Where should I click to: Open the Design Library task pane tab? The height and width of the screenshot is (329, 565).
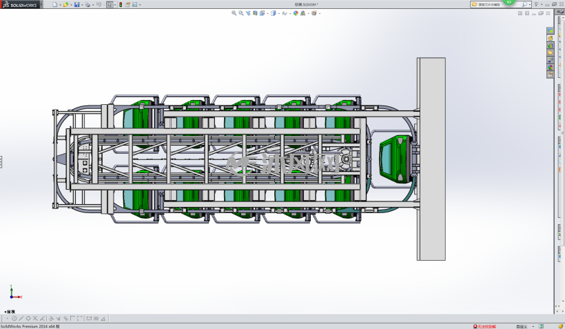click(x=551, y=46)
